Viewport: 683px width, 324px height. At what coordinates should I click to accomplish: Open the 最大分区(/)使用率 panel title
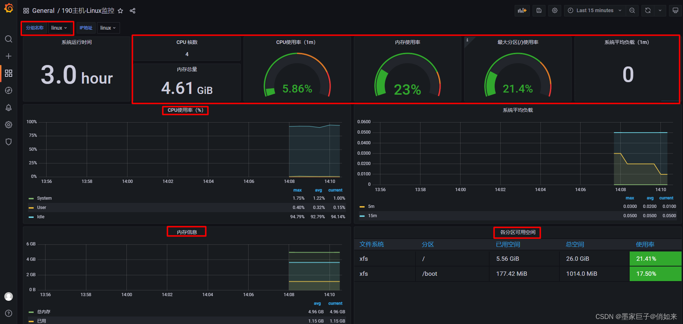point(518,42)
